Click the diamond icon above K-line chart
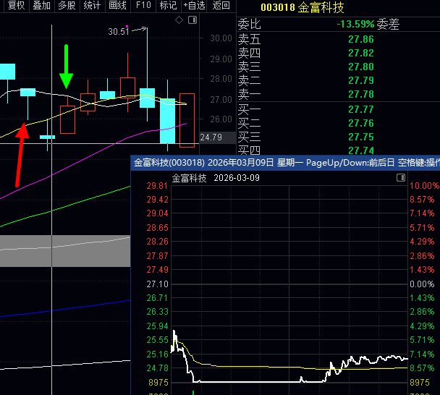 [x=179, y=20]
